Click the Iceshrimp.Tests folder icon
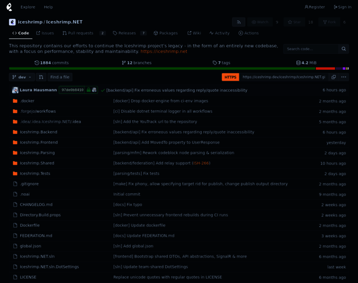 (15, 174)
